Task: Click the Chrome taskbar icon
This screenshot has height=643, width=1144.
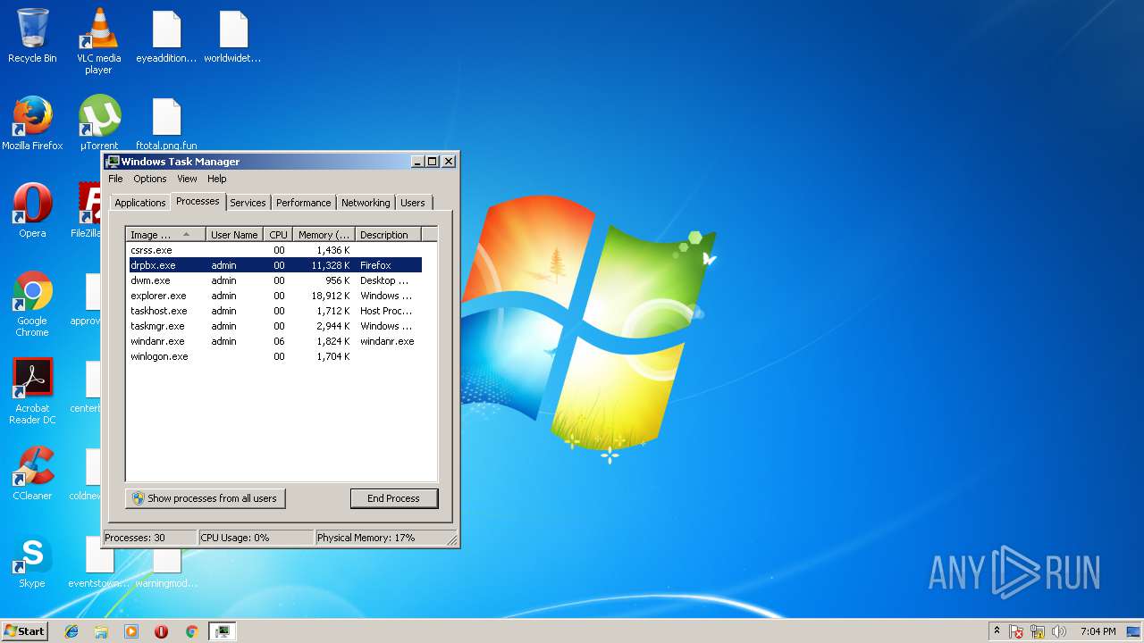Action: click(x=191, y=631)
